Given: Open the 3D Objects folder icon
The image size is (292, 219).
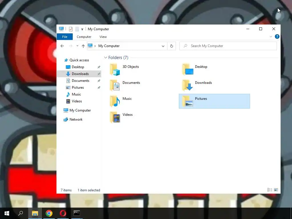Looking at the screenshot, I should (x=115, y=70).
